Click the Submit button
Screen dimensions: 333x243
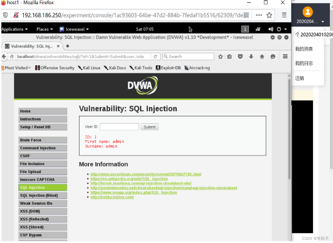pos(150,127)
